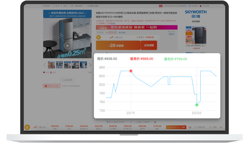
Task: Click the SKYWORTH 创维 brand logo
Action: [x=196, y=14]
